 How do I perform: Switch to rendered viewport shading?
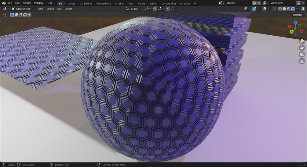tap(293, 9)
